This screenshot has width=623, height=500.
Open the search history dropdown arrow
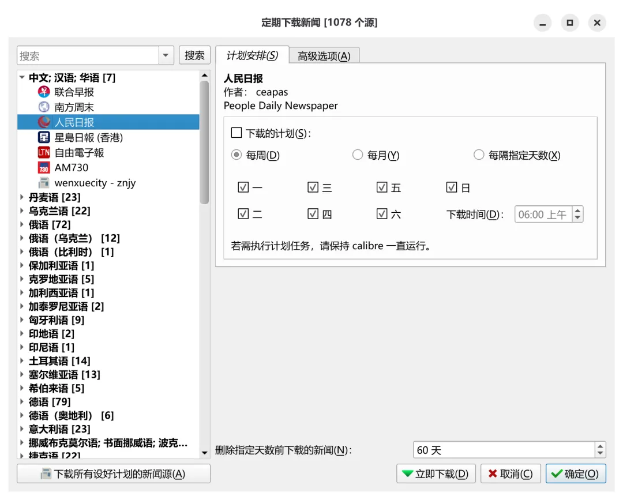point(166,55)
